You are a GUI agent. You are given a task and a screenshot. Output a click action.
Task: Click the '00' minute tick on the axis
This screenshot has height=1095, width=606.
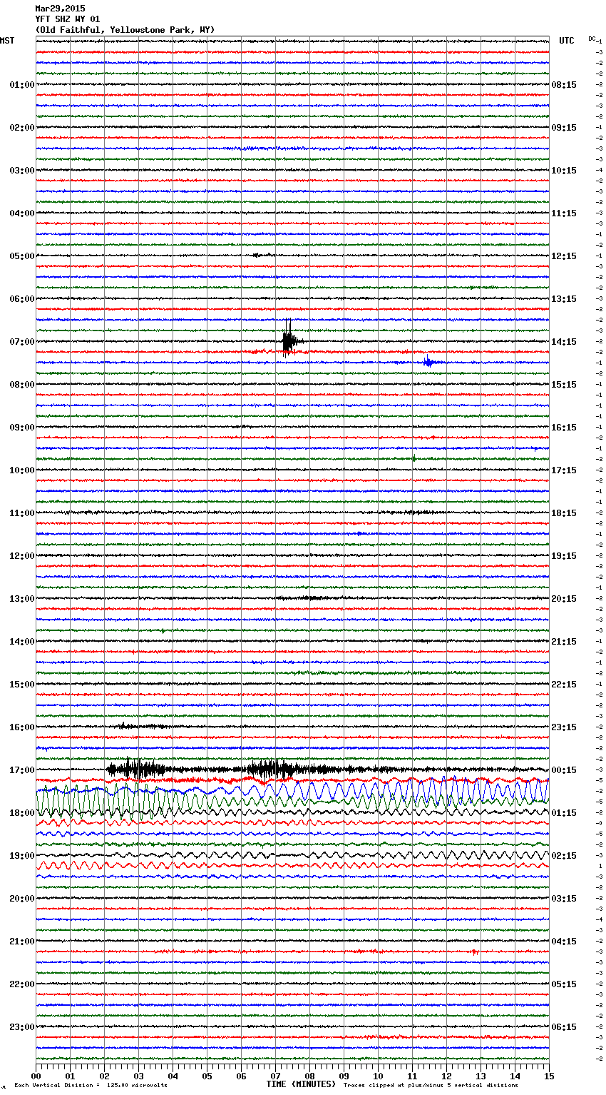(36, 1076)
